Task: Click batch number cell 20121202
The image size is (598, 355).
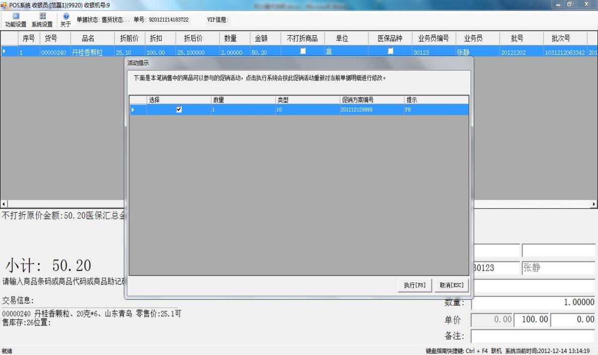Action: click(521, 51)
